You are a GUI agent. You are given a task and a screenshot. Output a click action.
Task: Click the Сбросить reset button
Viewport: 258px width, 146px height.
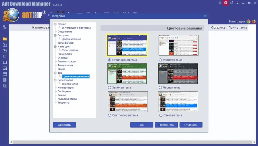tap(64, 125)
